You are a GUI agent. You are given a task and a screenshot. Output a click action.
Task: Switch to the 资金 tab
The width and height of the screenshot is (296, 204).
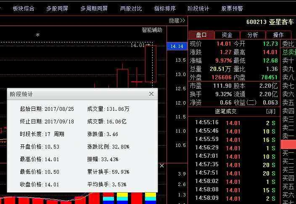coord(227,35)
